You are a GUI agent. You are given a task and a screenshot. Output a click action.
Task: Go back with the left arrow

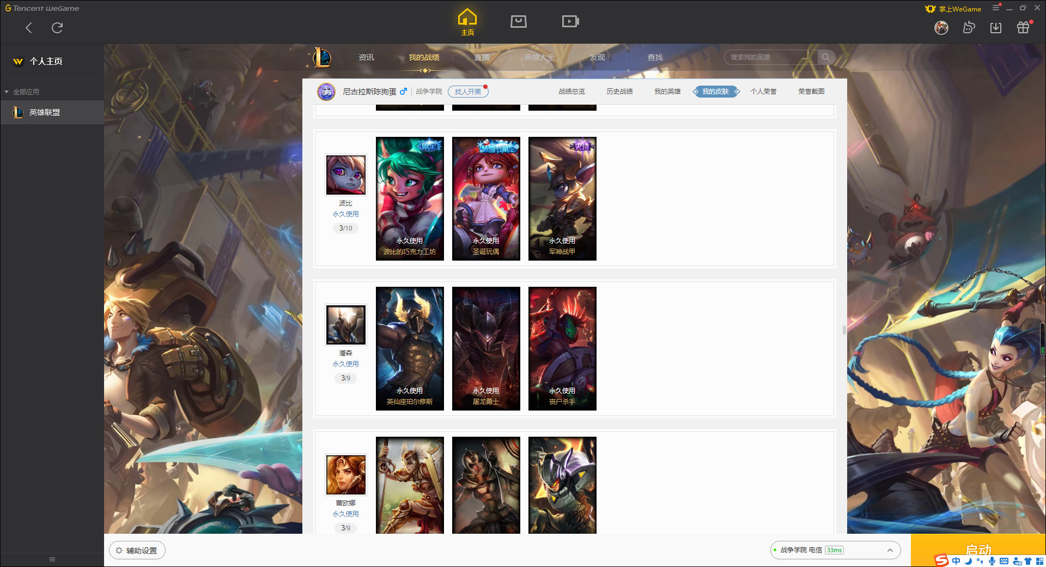[x=29, y=28]
